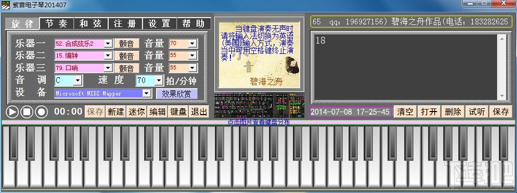Start playback with the play button
The height and width of the screenshot is (193, 517).
point(12,112)
